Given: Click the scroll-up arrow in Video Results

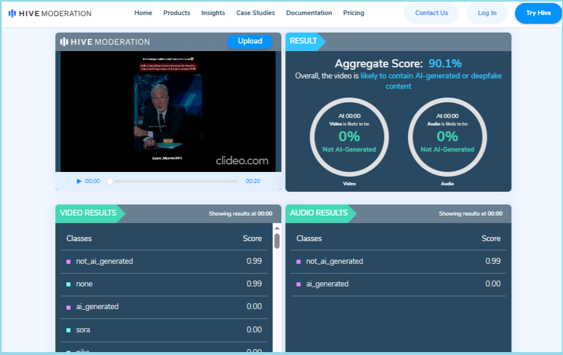Looking at the screenshot, I should (x=277, y=228).
